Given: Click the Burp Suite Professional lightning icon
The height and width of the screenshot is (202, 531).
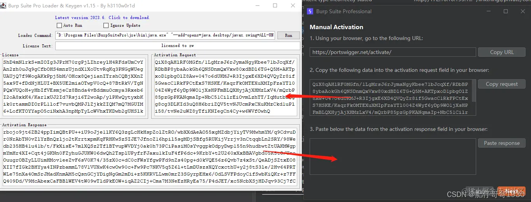Looking at the screenshot, I should 310,11.
